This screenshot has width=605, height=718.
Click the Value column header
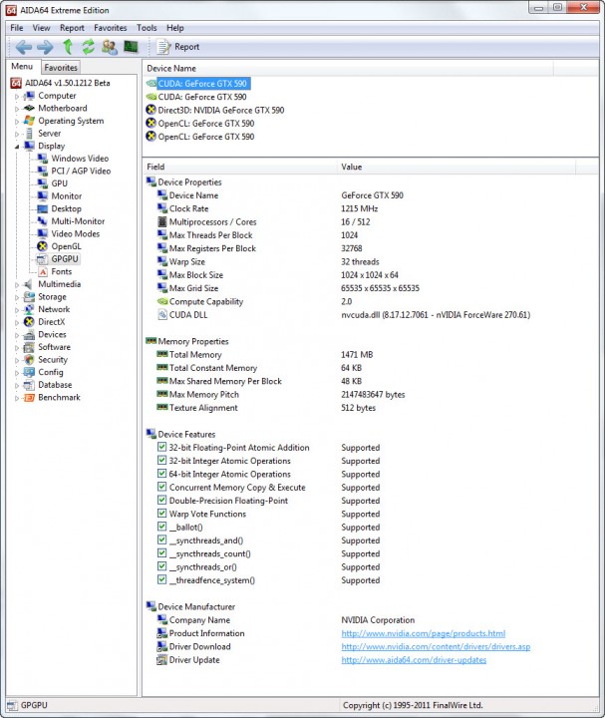(x=456, y=167)
